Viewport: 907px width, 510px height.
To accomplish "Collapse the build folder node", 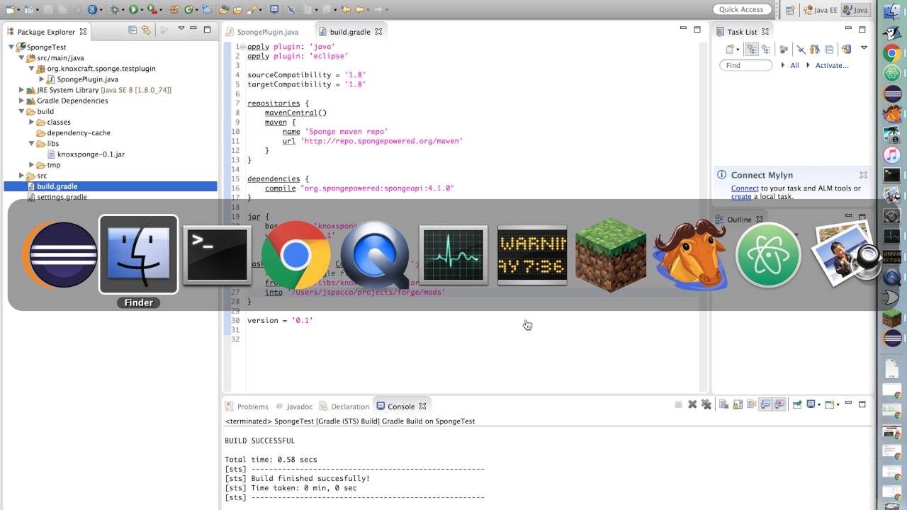I will 21,111.
